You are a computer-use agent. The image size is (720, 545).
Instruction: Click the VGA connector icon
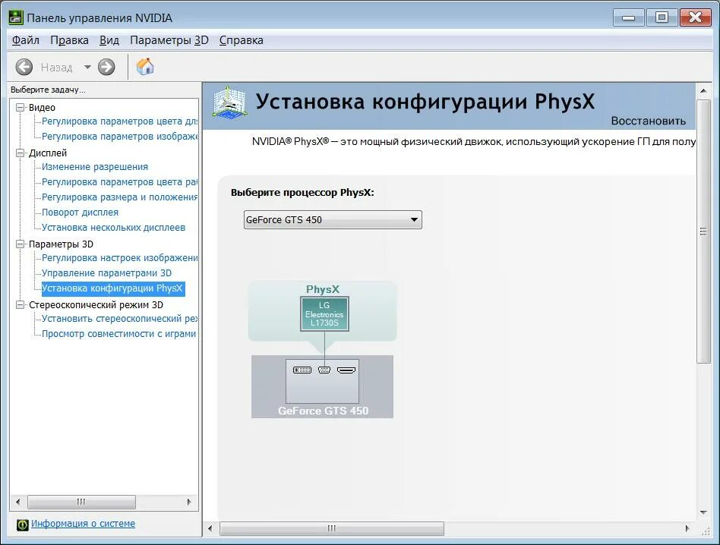(x=324, y=370)
